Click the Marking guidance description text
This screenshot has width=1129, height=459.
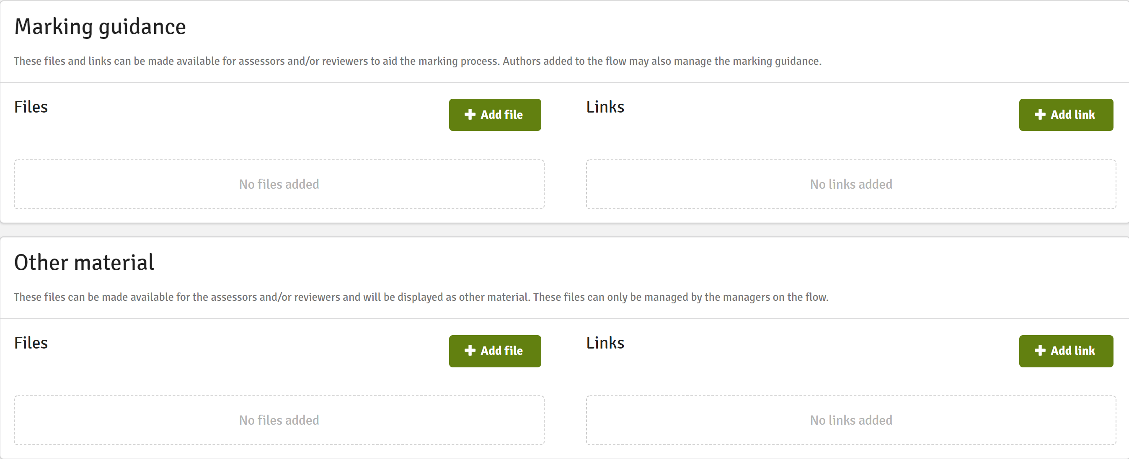pyautogui.click(x=418, y=61)
